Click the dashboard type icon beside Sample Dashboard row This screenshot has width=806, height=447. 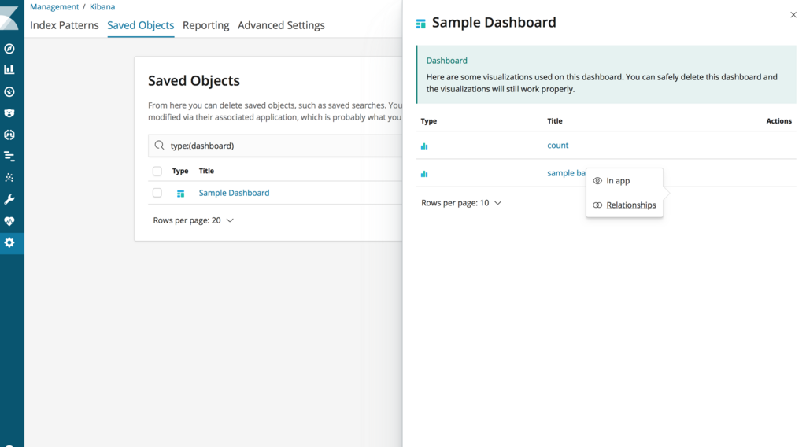[x=180, y=194]
